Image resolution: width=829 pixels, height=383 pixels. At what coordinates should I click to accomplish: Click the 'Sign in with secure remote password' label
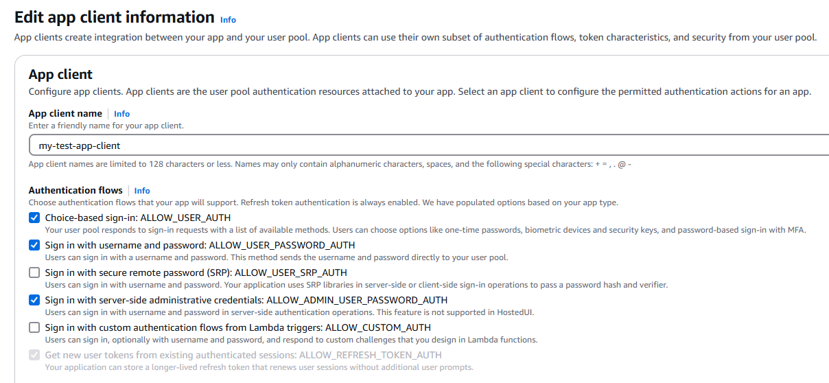[x=196, y=272]
